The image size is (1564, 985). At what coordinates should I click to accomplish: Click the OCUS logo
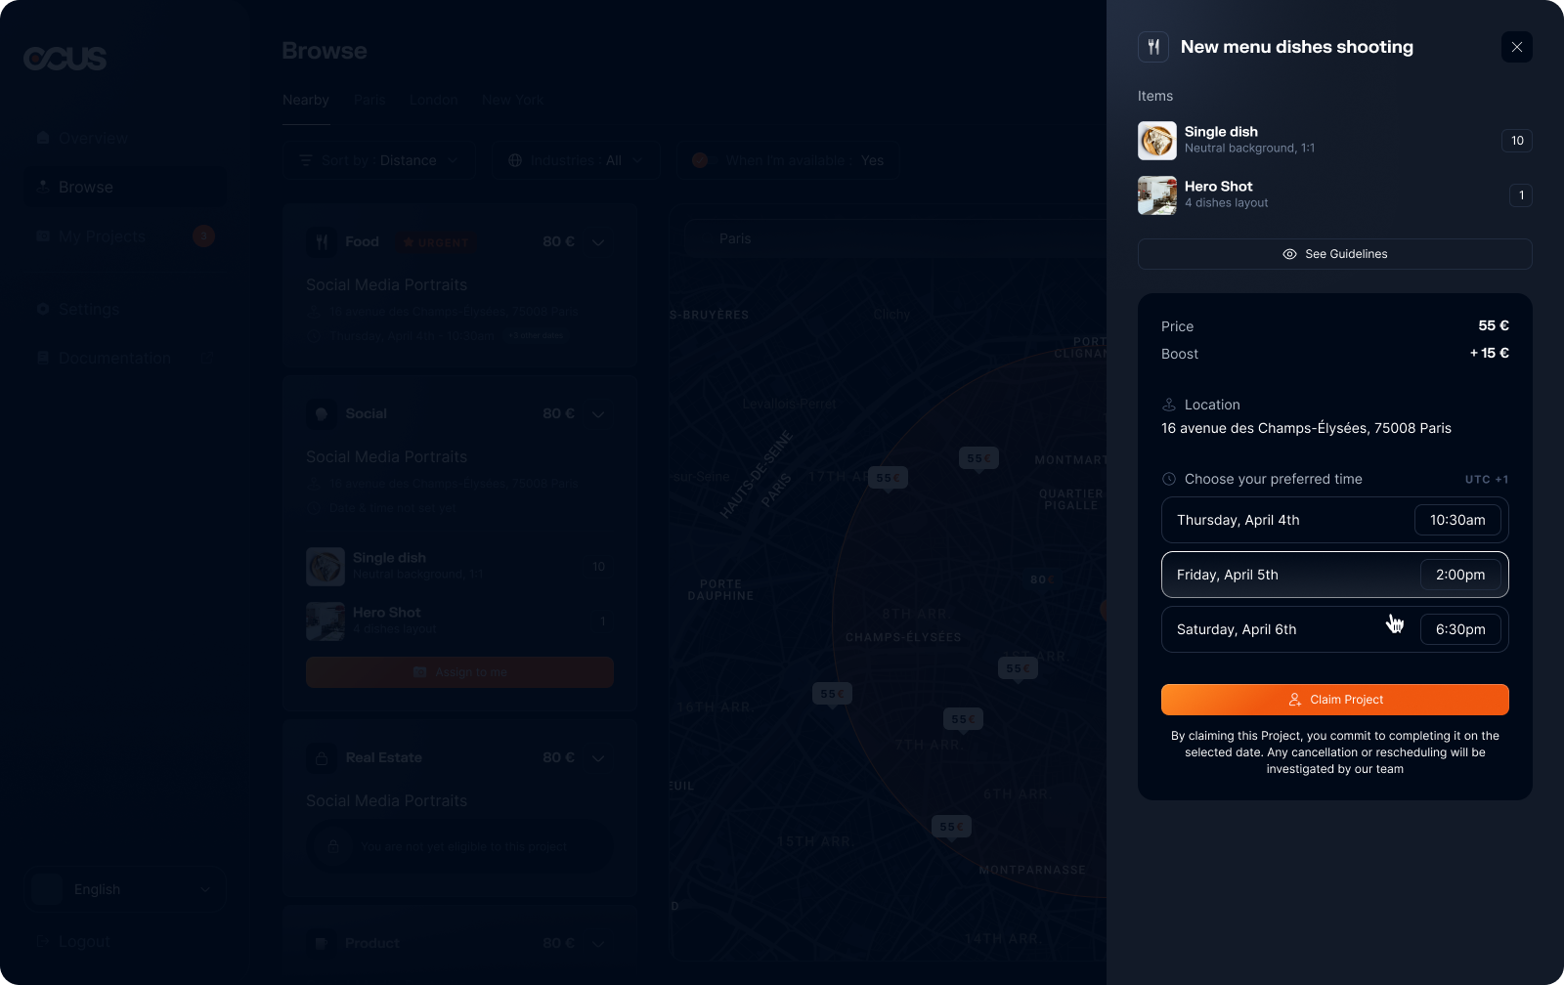point(65,59)
